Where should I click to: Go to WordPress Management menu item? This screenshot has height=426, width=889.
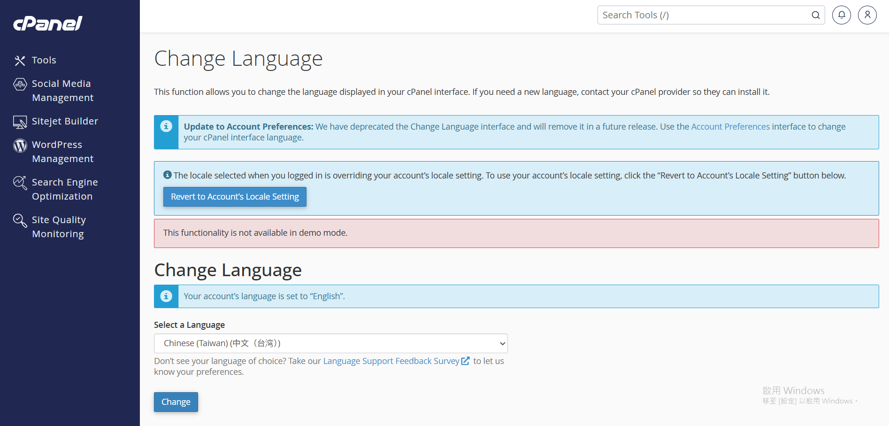point(62,152)
